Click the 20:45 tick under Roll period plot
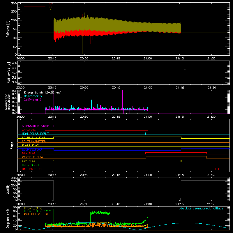 (x=116, y=88)
